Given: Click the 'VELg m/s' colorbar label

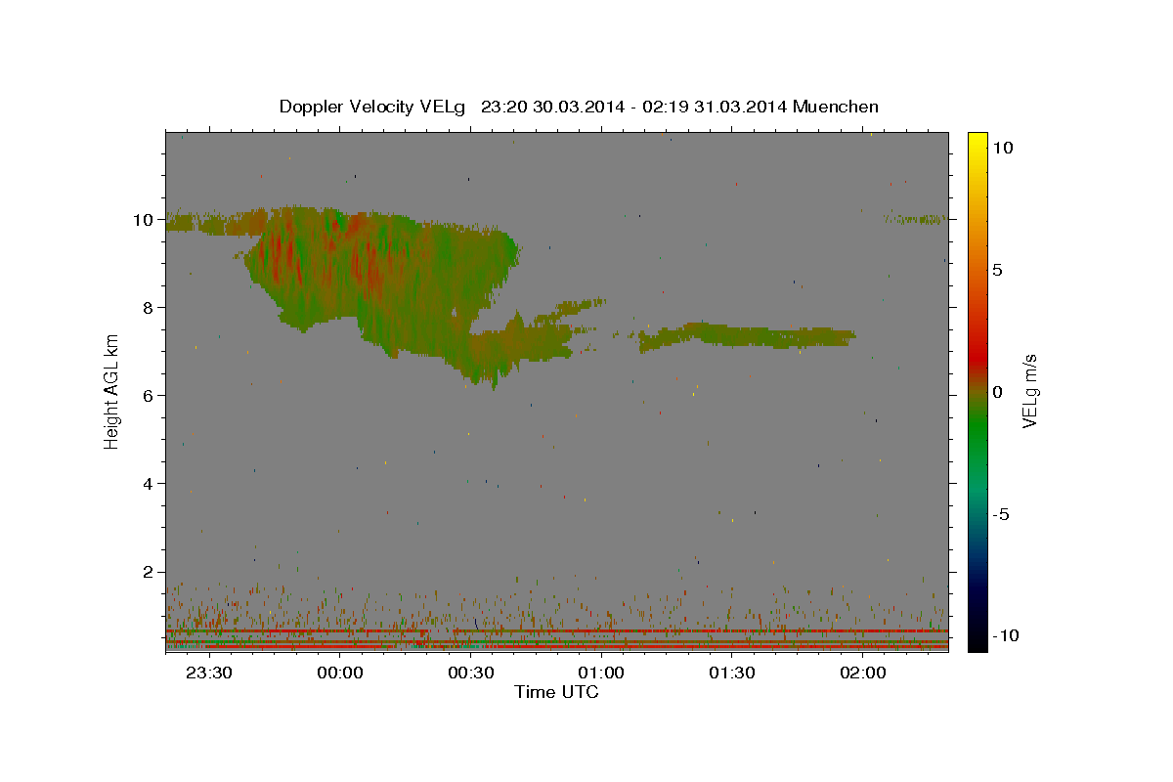Looking at the screenshot, I should pyautogui.click(x=1029, y=390).
